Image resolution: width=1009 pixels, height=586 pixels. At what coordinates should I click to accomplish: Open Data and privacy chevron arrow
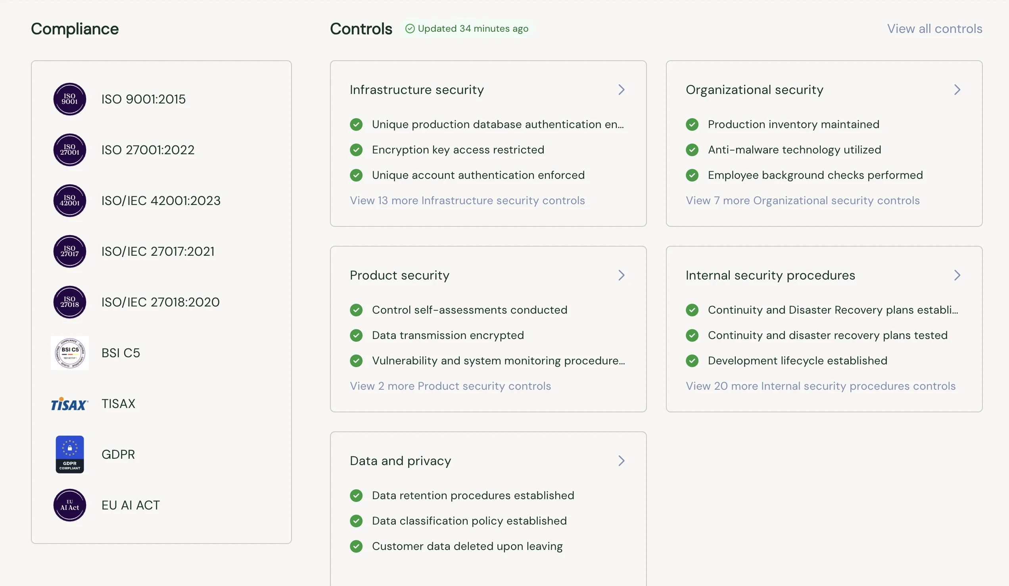[621, 461]
